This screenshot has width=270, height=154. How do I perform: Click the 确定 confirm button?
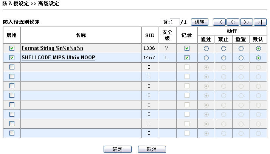pyautogui.click(x=118, y=149)
